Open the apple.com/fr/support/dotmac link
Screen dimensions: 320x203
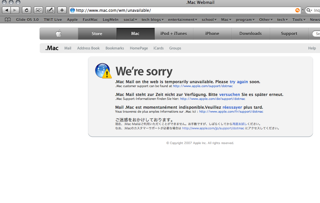pos(231,112)
